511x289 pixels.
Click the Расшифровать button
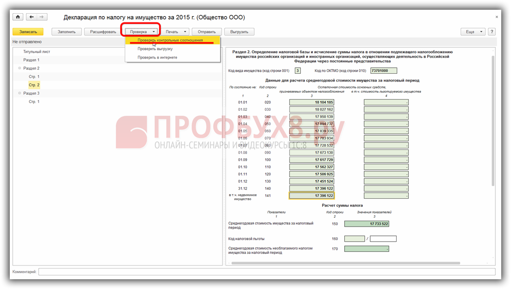(103, 32)
